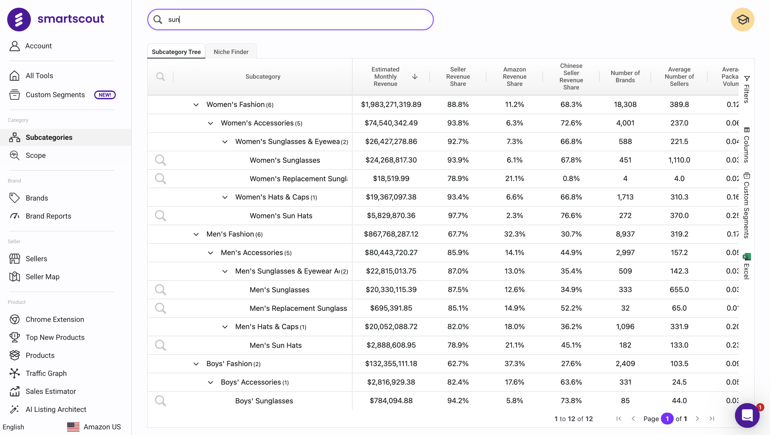Open Seller Map from sidebar
The image size is (770, 435).
[x=42, y=277]
